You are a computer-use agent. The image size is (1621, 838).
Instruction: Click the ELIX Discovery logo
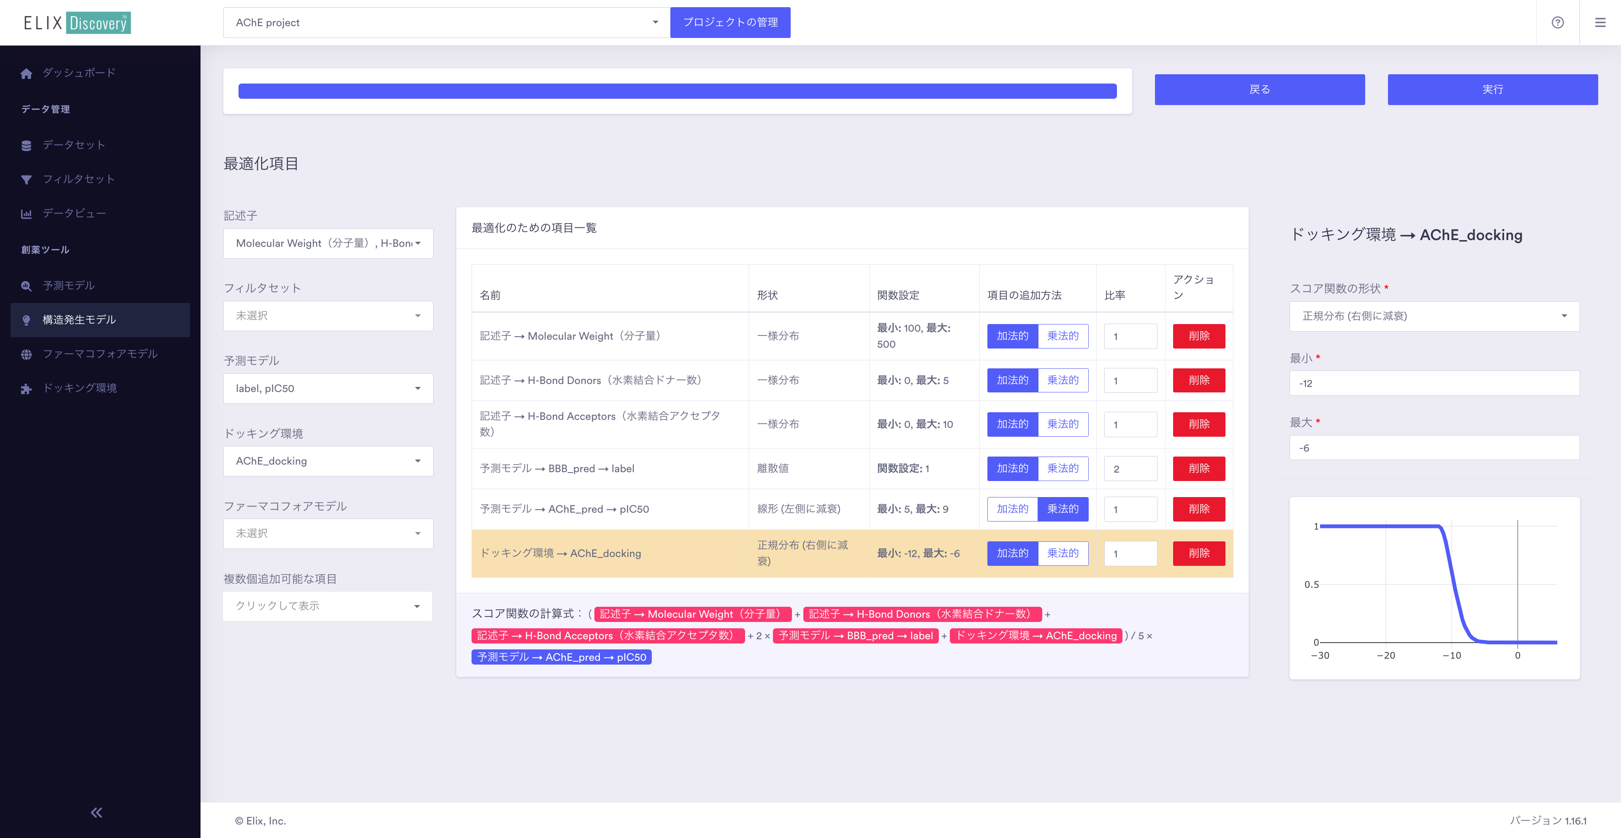pyautogui.click(x=77, y=23)
